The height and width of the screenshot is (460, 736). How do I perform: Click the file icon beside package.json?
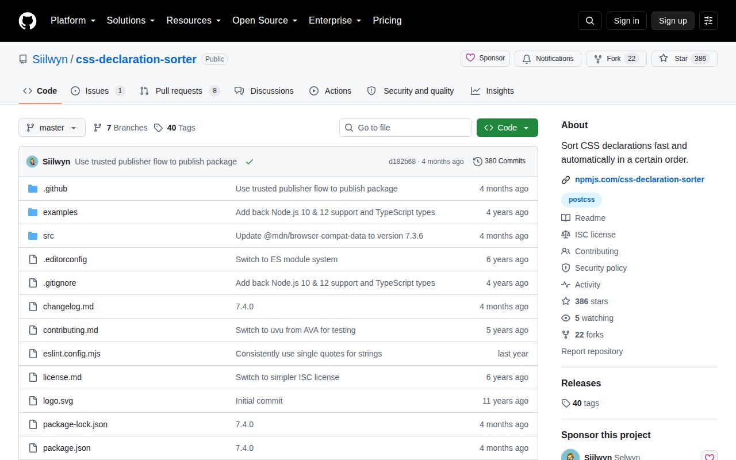33,448
